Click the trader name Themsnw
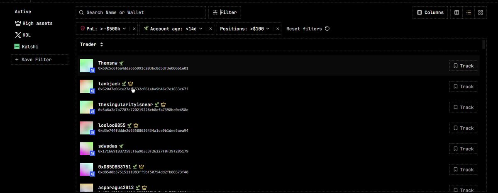 (108, 63)
